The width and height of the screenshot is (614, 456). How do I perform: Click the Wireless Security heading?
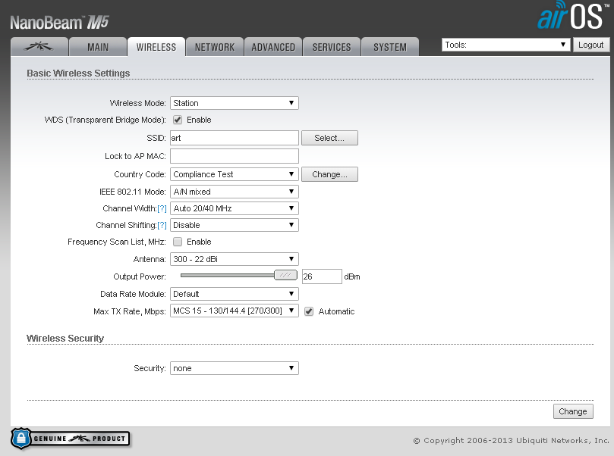(65, 338)
